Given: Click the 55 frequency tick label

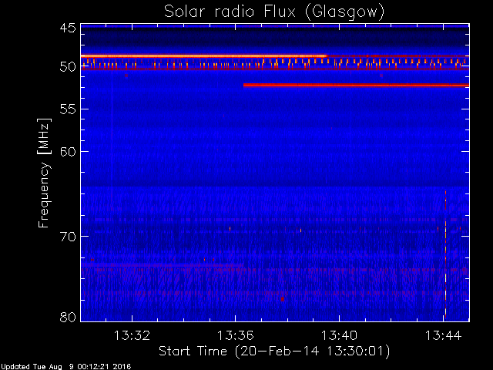Looking at the screenshot, I should (68, 109).
